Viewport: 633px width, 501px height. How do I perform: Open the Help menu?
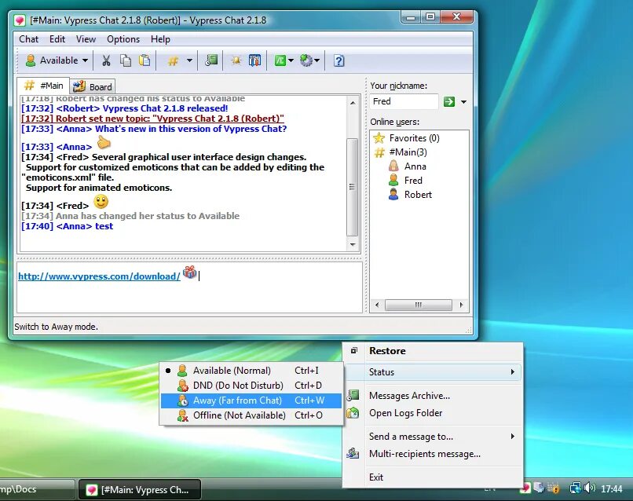pyautogui.click(x=160, y=39)
